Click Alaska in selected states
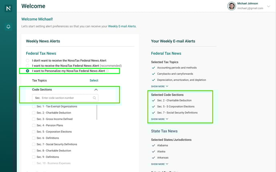The image size is (276, 172). pos(161,152)
